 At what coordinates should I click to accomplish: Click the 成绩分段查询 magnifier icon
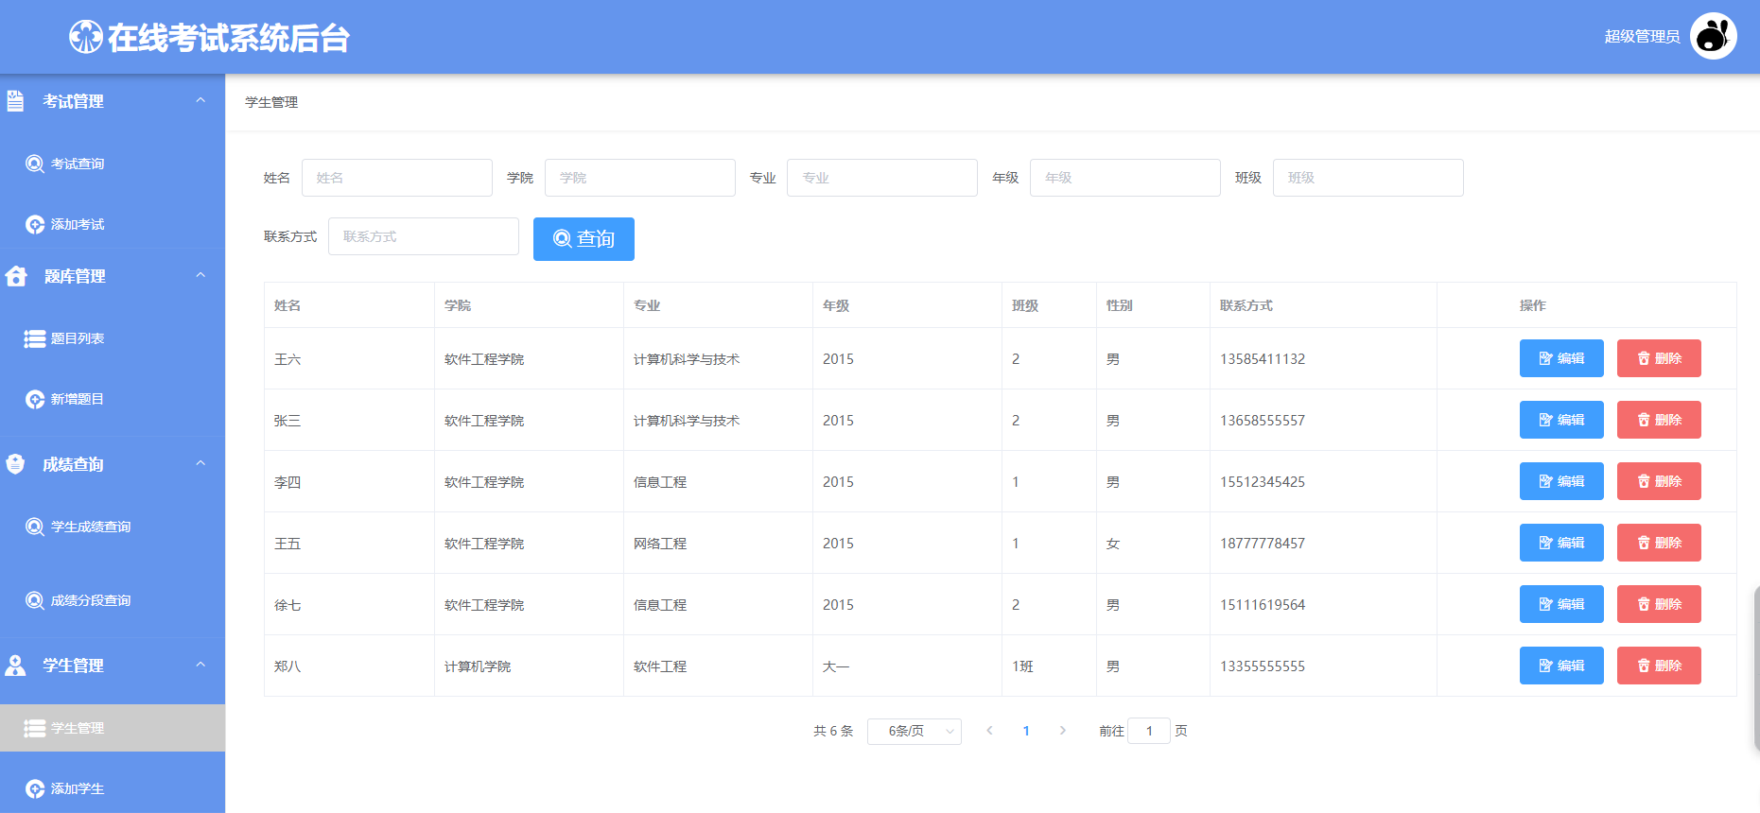(35, 600)
